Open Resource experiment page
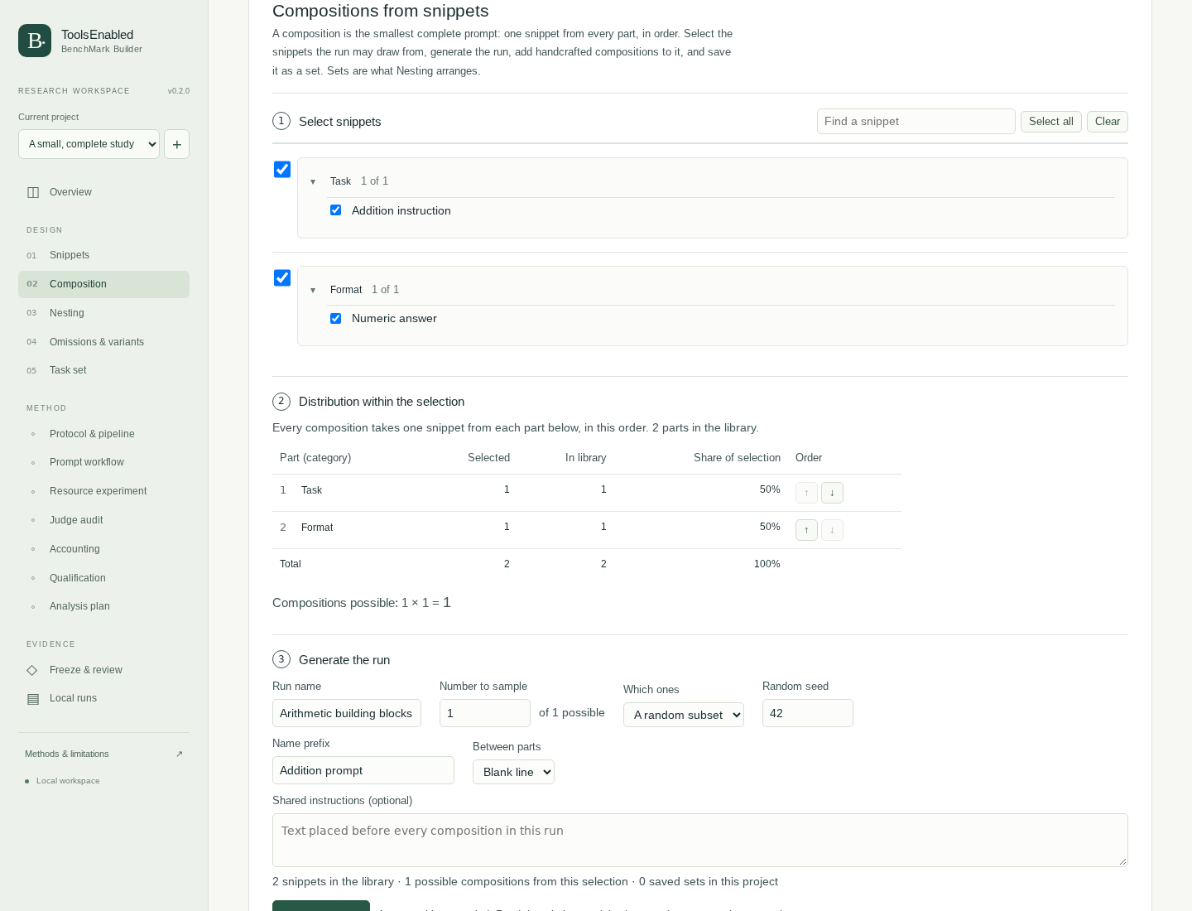 click(103, 491)
